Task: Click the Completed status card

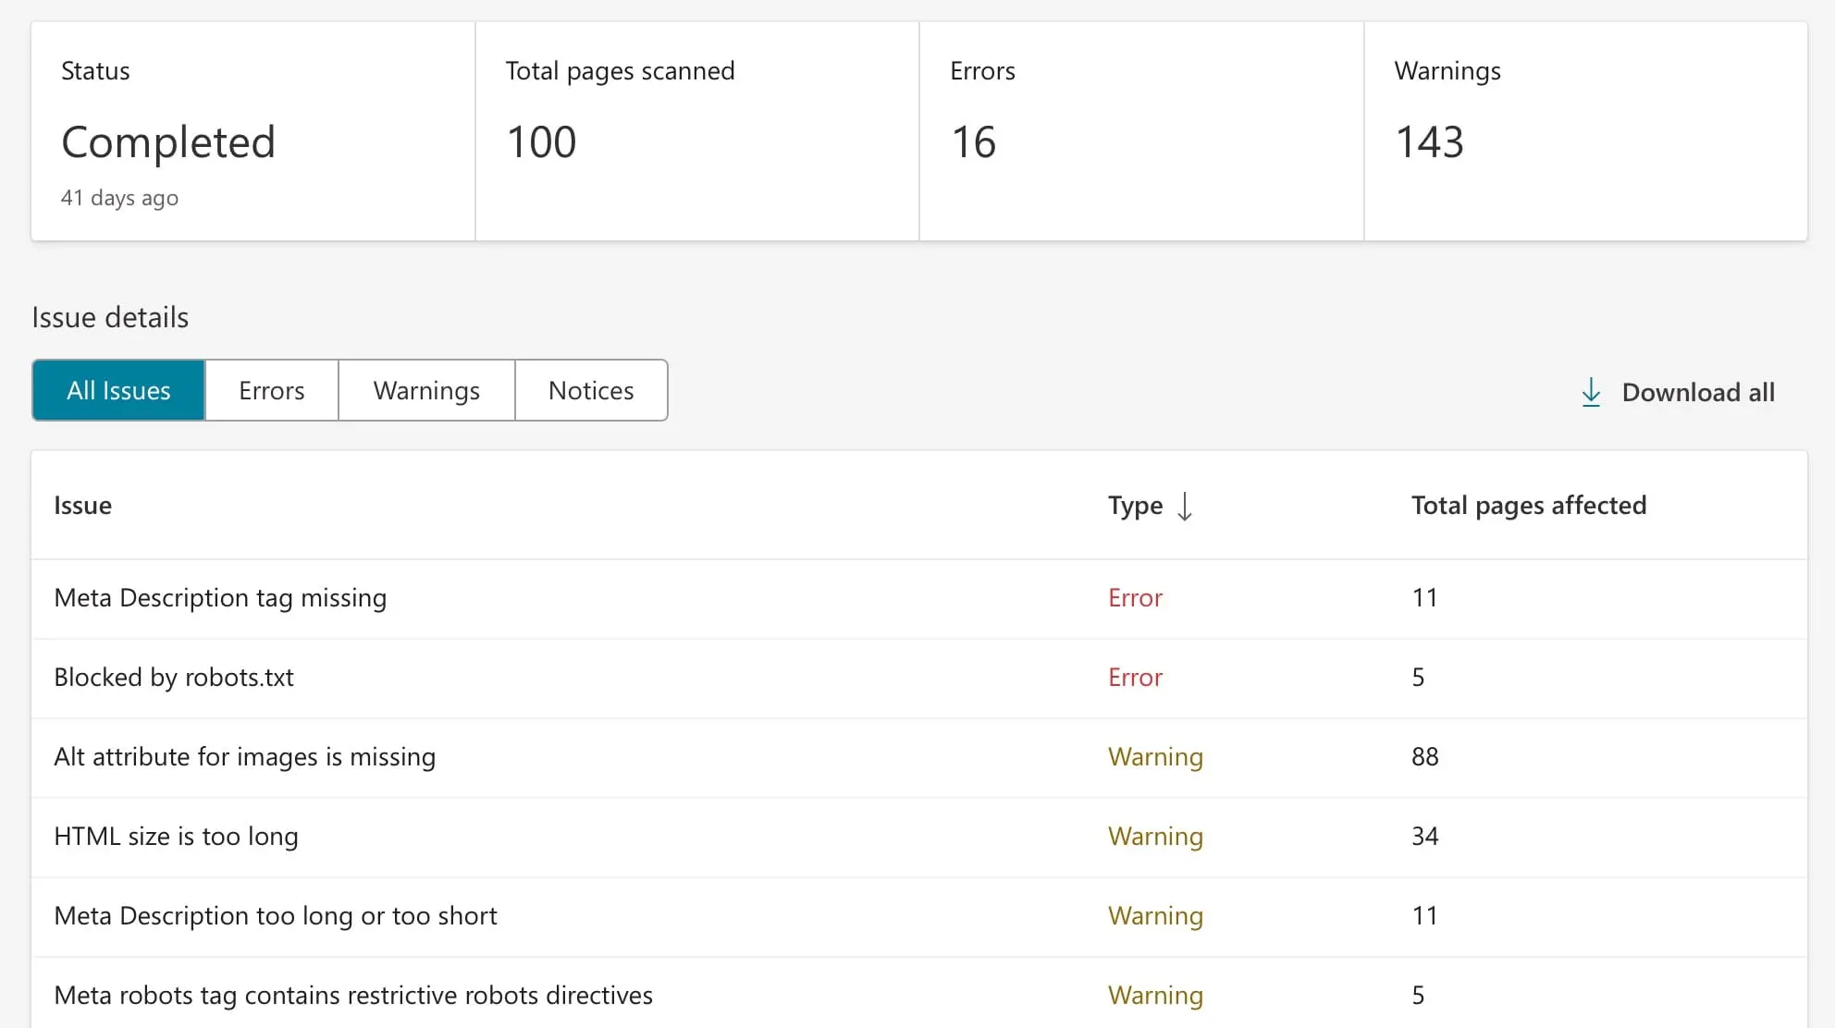Action: click(x=252, y=131)
